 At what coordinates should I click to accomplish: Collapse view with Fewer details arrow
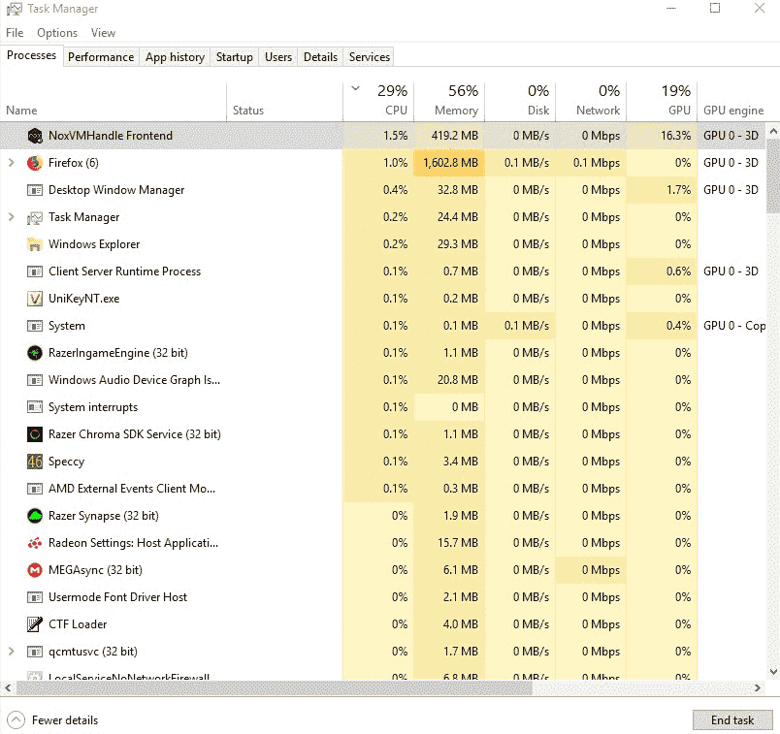click(x=16, y=719)
